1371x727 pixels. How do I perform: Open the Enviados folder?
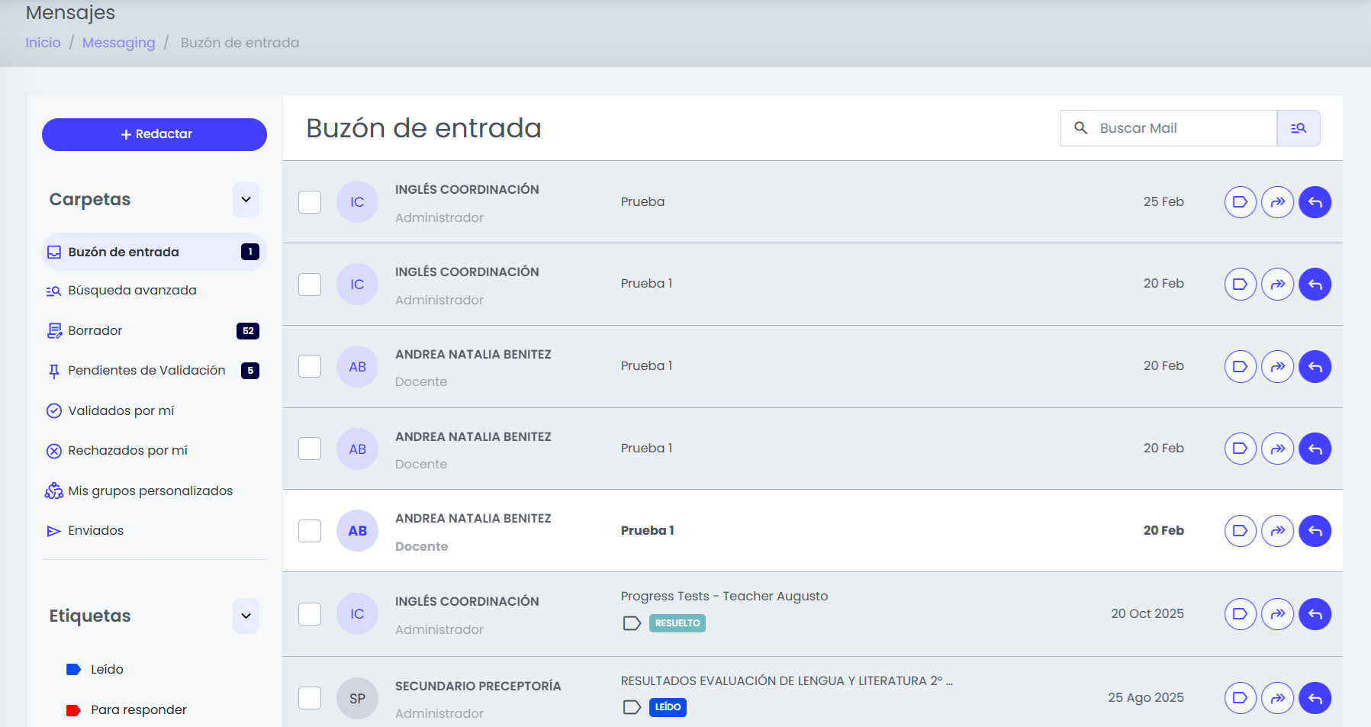pos(154,531)
